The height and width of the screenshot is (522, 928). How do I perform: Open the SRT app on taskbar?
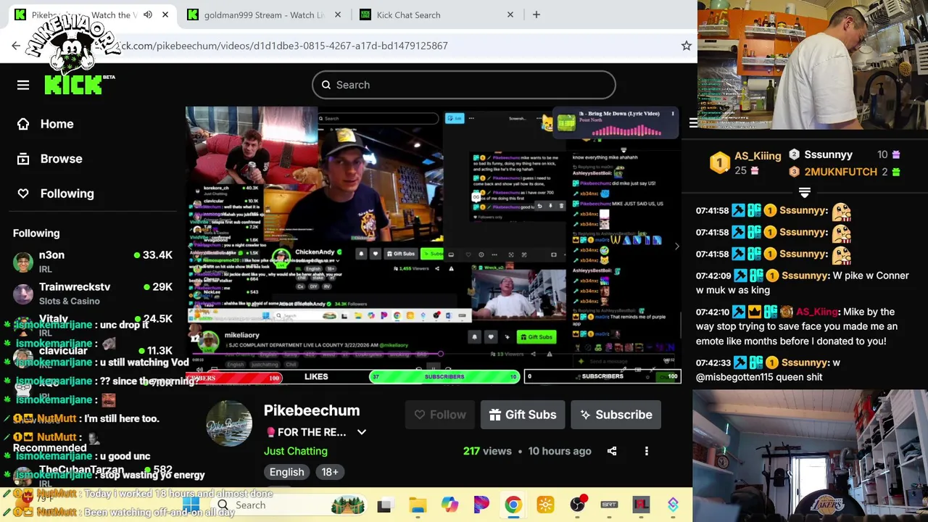click(609, 505)
